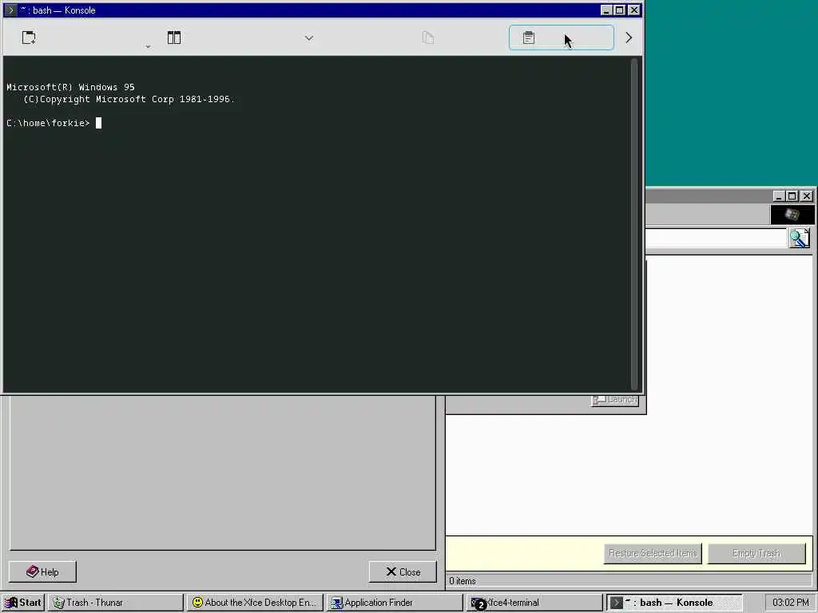Switch to Trash - Thunar taskbar item

click(116, 603)
